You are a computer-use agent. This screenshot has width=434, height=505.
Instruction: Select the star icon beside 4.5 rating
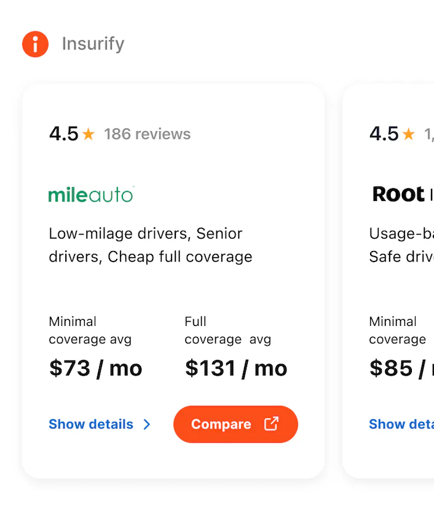coord(90,132)
